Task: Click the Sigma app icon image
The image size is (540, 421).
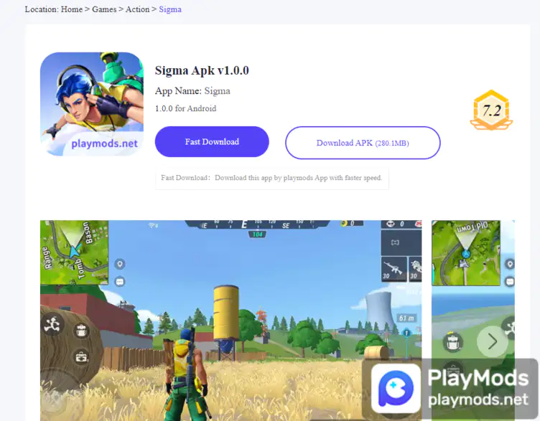Action: [92, 104]
